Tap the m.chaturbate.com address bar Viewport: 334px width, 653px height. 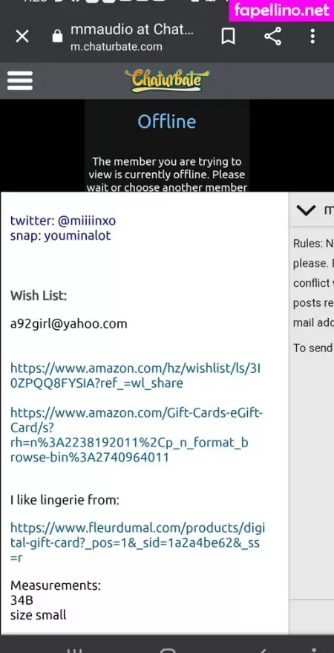point(116,47)
